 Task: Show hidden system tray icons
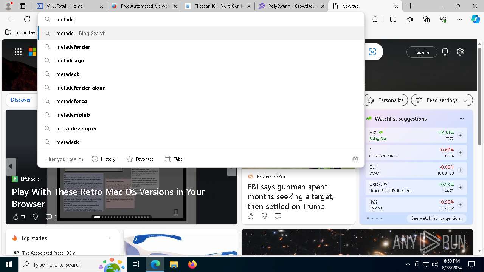point(408,264)
